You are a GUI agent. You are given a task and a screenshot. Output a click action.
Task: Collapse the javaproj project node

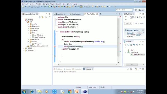pos(24,20)
